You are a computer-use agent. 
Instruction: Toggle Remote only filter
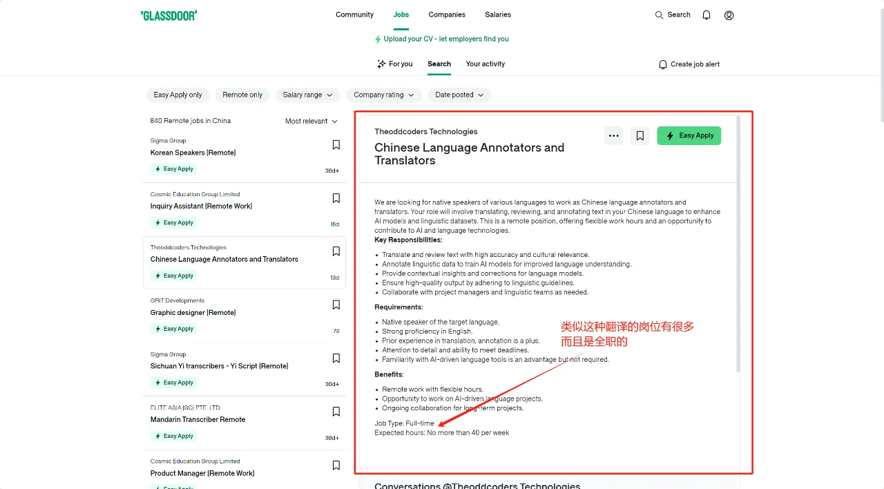(242, 95)
